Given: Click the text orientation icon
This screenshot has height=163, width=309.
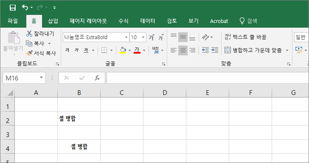Looking at the screenshot, I should click(205, 37).
